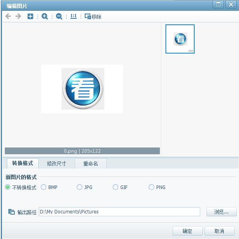Choose GIF as new image format
Screen dimensions: 239x239
click(x=120, y=187)
